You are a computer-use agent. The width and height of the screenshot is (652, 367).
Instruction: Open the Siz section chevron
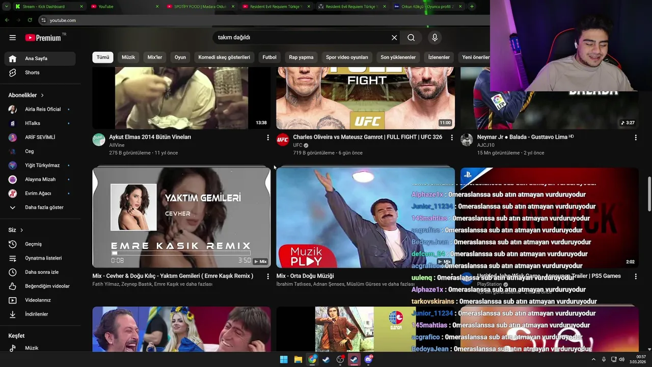pos(21,230)
